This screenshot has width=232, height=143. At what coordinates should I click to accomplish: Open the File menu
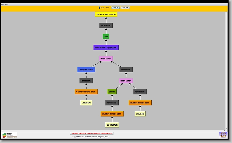[x=3, y=5]
